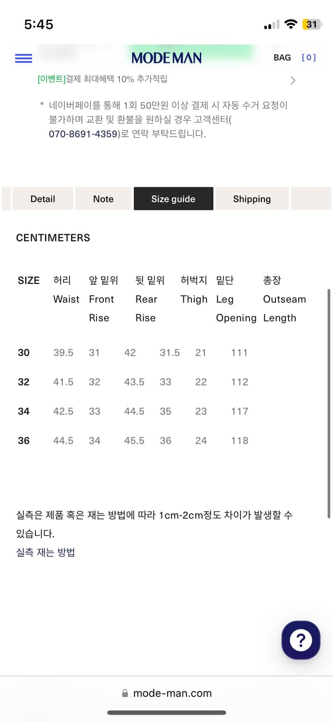Open 실측 재는 방법 instructions
Image resolution: width=333 pixels, height=722 pixels.
click(45, 552)
